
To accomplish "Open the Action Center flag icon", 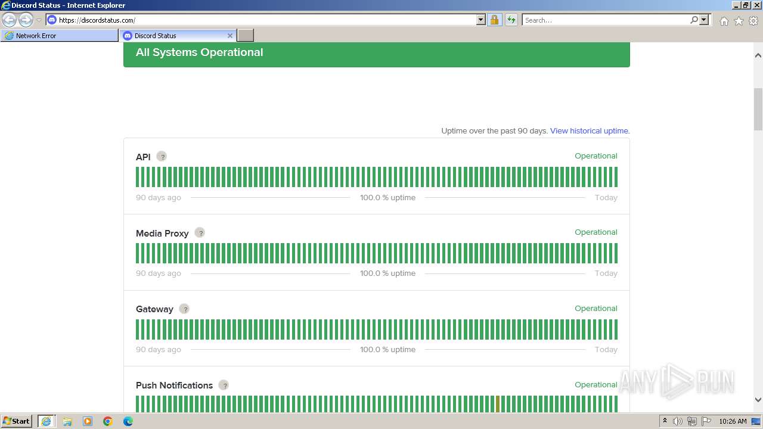I will tap(706, 421).
